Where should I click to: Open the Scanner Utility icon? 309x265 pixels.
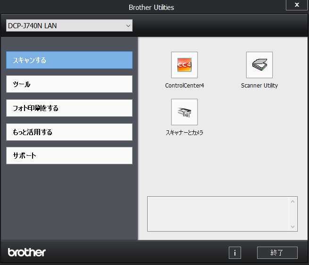pos(259,65)
